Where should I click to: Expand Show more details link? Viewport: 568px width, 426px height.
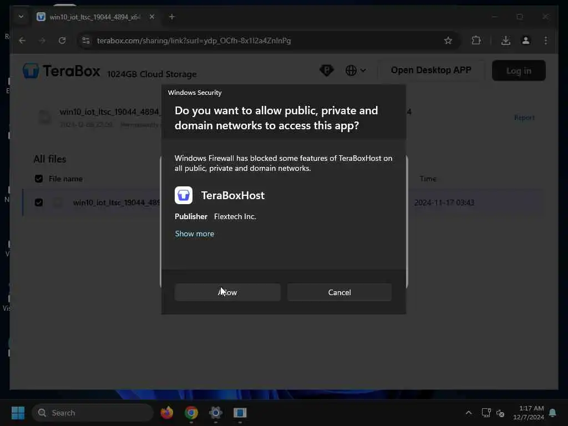(195, 234)
